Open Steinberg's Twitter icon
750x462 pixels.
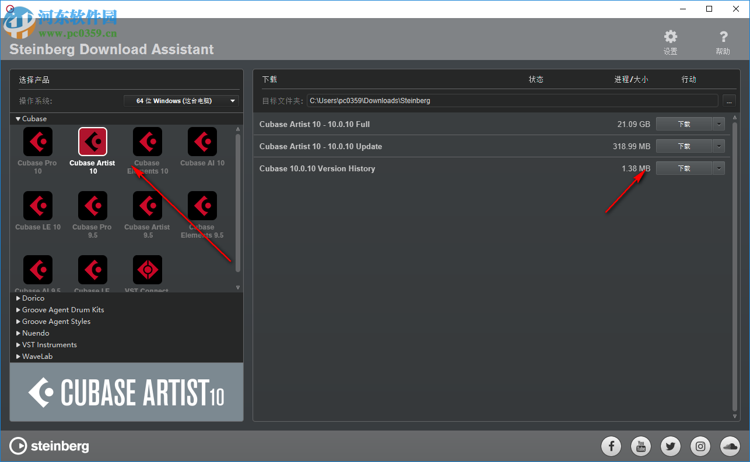tap(670, 446)
